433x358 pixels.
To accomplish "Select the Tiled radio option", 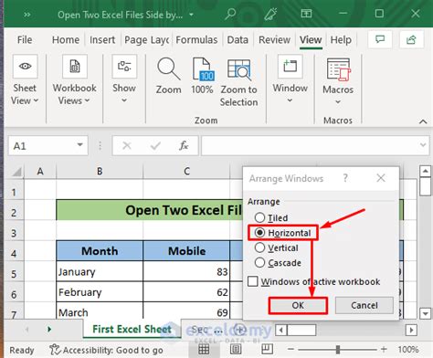I will pos(259,217).
